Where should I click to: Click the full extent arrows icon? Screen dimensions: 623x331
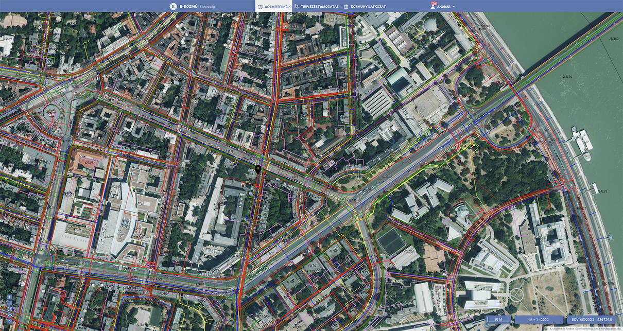(10, 309)
